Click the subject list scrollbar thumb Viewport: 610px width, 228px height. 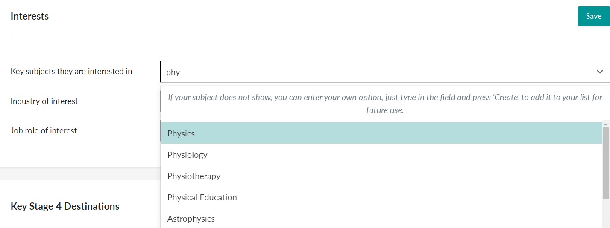[x=606, y=162]
